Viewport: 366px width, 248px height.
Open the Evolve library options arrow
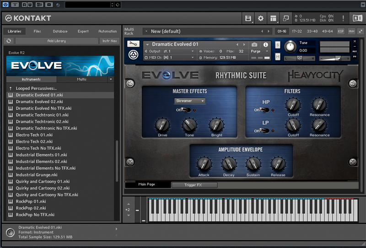coord(111,79)
